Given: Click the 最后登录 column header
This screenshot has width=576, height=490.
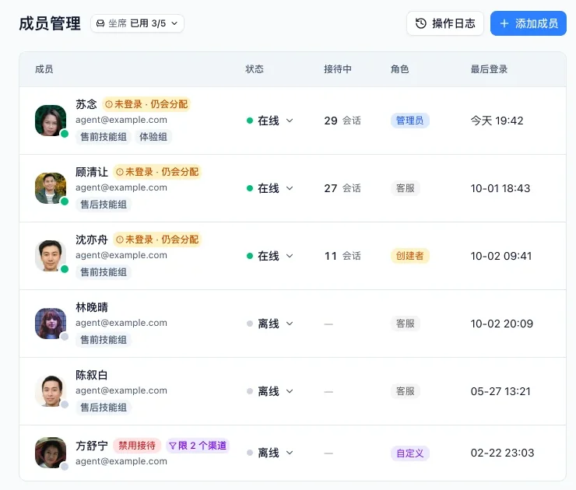Looking at the screenshot, I should [489, 69].
